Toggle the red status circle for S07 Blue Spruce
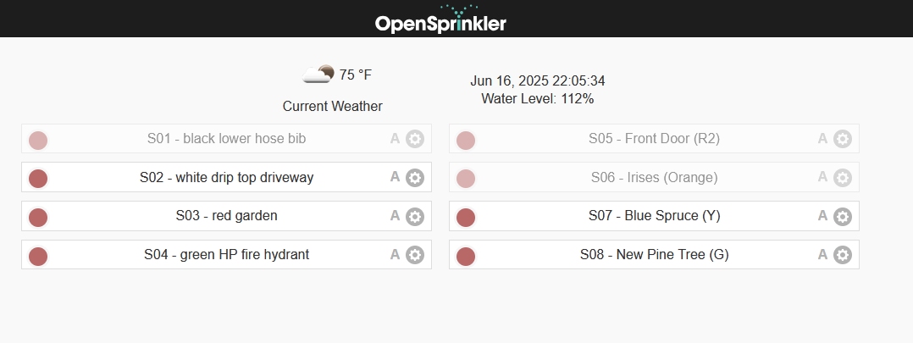Image resolution: width=913 pixels, height=343 pixels. 465,217
